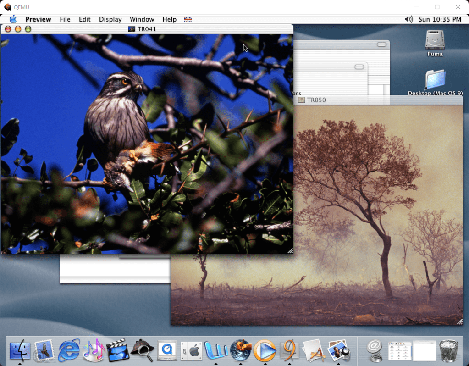Click the TR050 window title bar
The image size is (469, 366).
pos(376,100)
